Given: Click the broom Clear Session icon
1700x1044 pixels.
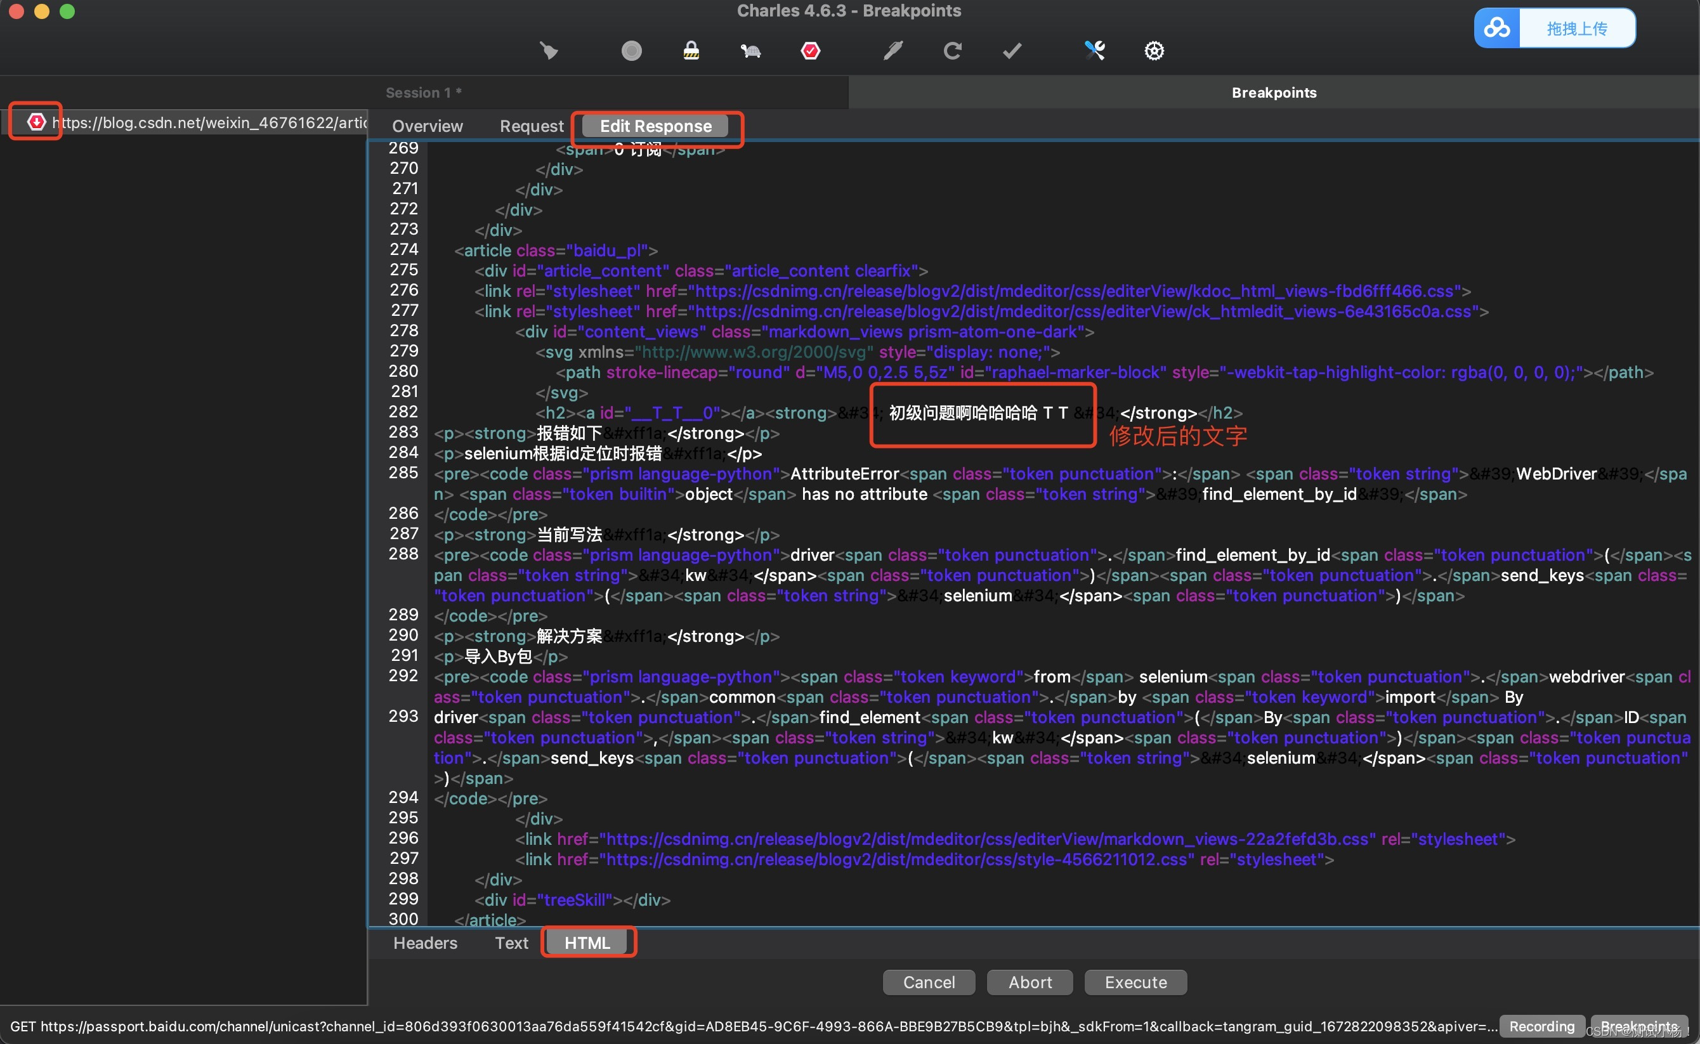Looking at the screenshot, I should point(549,50).
